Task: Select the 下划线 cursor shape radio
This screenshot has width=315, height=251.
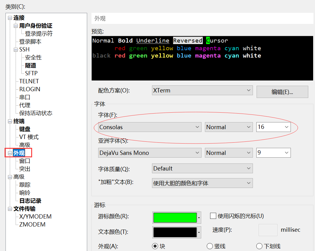Action: (259, 246)
